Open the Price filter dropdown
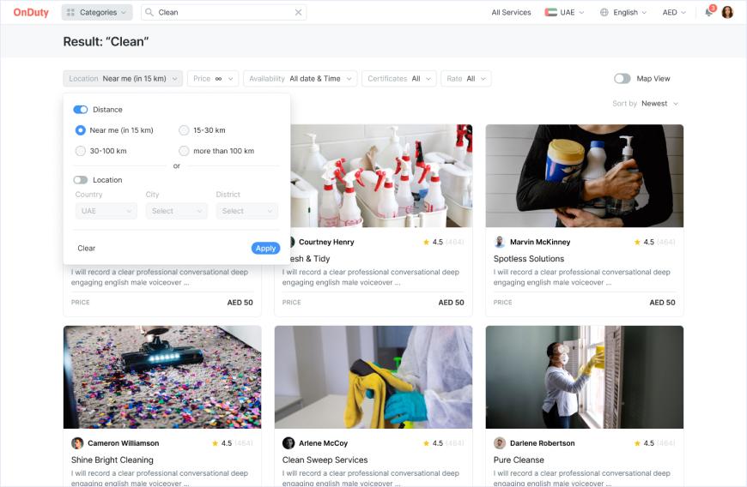Image resolution: width=747 pixels, height=487 pixels. pyautogui.click(x=212, y=79)
